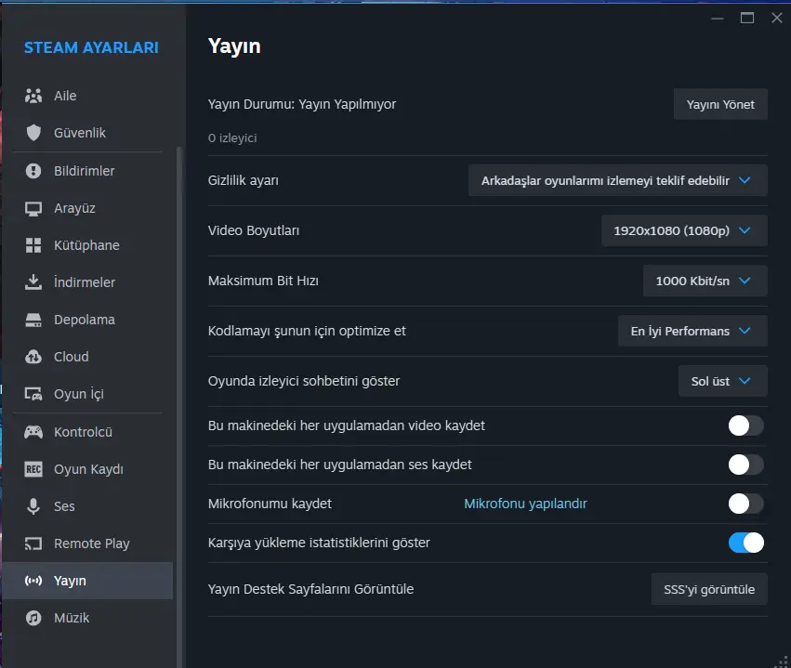Toggle audio recording from every application

coord(745,465)
